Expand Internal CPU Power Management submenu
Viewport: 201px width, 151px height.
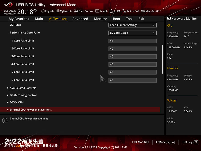coord(80,110)
